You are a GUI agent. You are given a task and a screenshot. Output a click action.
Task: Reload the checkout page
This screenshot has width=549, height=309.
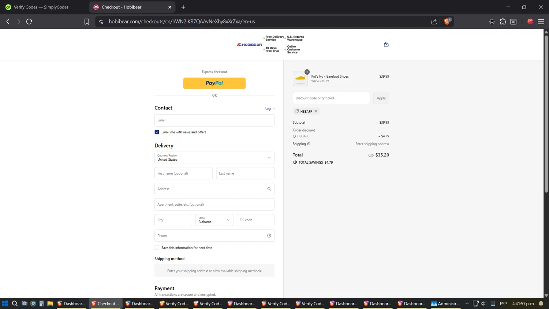(x=29, y=22)
